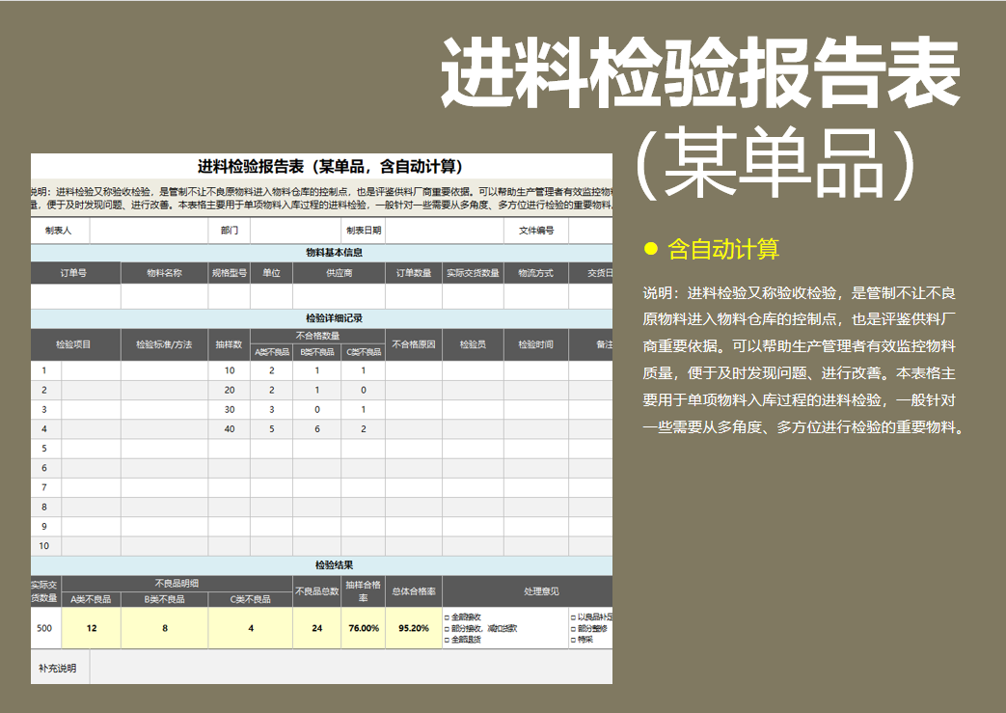Screen dimensions: 1006x713
Task: Click the 检验员 column header
Action: tap(473, 344)
